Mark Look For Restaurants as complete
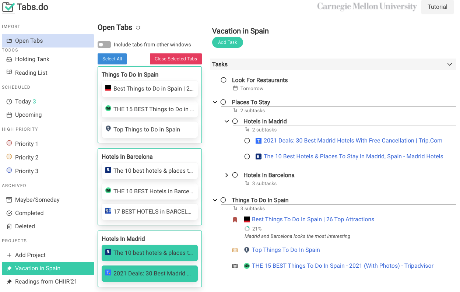Viewport: 460px width, 292px height. pyautogui.click(x=224, y=80)
